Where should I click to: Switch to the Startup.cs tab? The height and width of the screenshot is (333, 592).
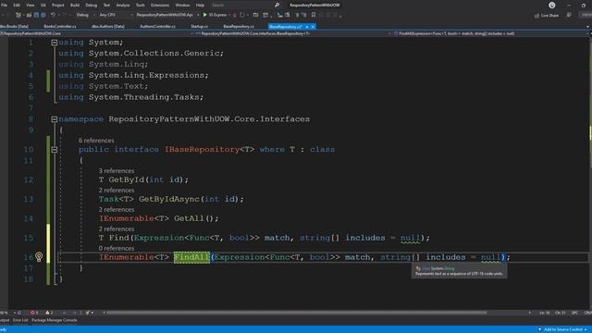point(200,27)
